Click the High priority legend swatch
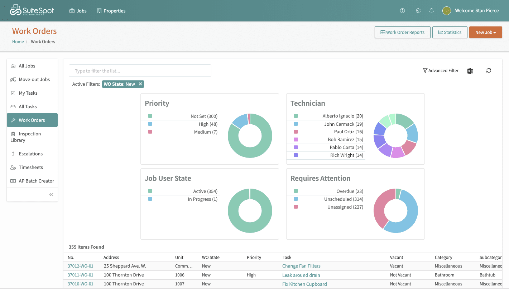 coord(150,124)
